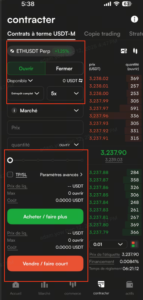Switch to the Fermer toggle
The image size is (143, 300).
pos(64,68)
